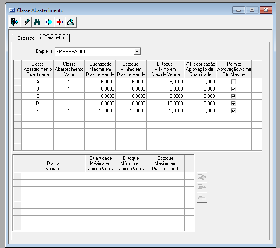Image resolution: width=280 pixels, height=248 pixels.
Task: Select class cell D
Action: (37, 103)
